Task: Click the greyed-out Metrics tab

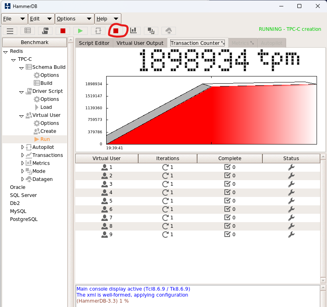Action: pyautogui.click(x=240, y=43)
